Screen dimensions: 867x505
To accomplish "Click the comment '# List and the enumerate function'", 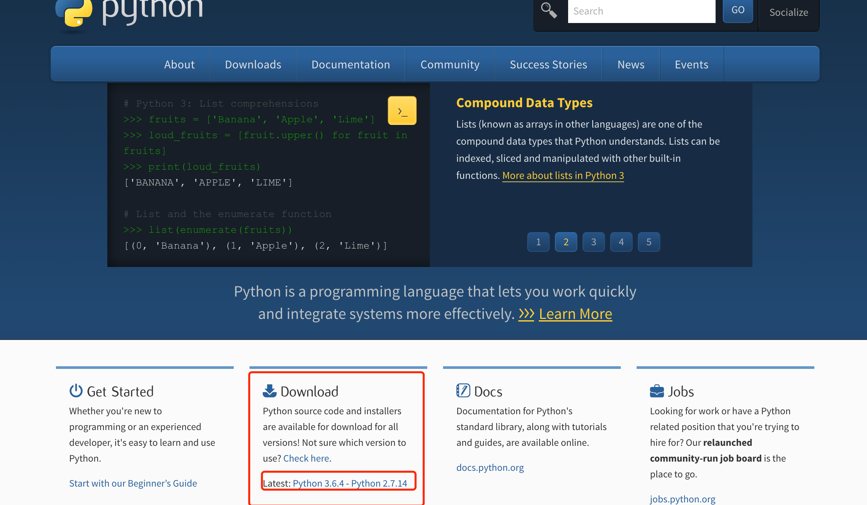I will pos(227,214).
